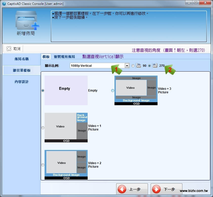Screen dimensions: 213x197
Task: Click the CaptivAD title bar app icon
Action: pos(4,4)
